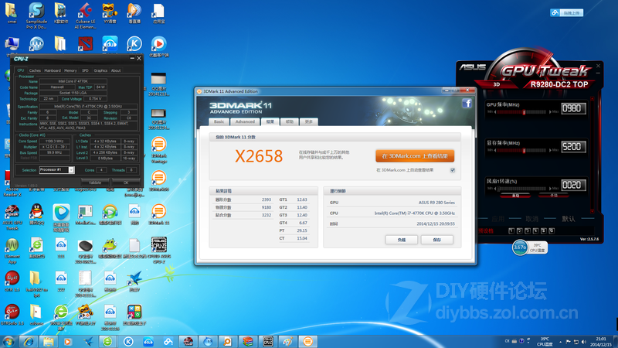618x348 pixels.
Task: Click the Facebook icon in 3DMark 11
Action: click(467, 104)
